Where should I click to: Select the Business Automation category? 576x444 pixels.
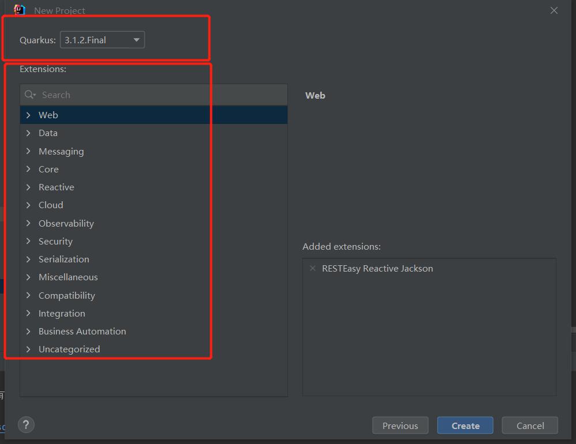point(82,331)
